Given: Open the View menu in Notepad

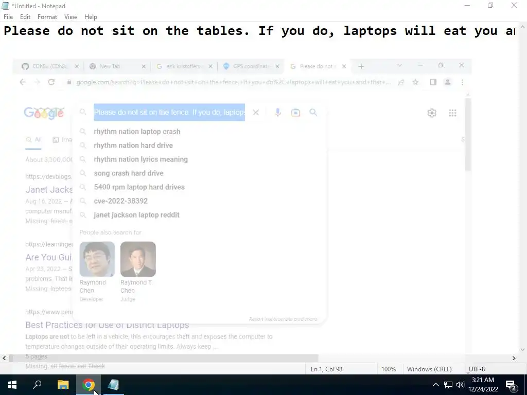Looking at the screenshot, I should click(71, 17).
